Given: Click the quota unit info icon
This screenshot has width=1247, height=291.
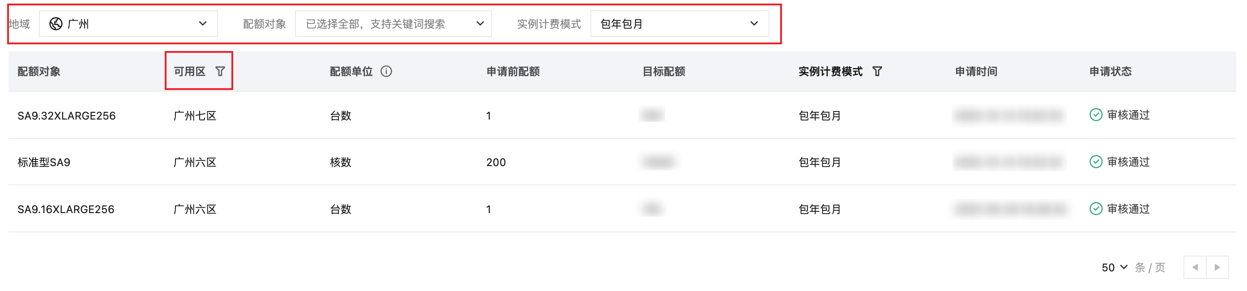Looking at the screenshot, I should coord(386,72).
